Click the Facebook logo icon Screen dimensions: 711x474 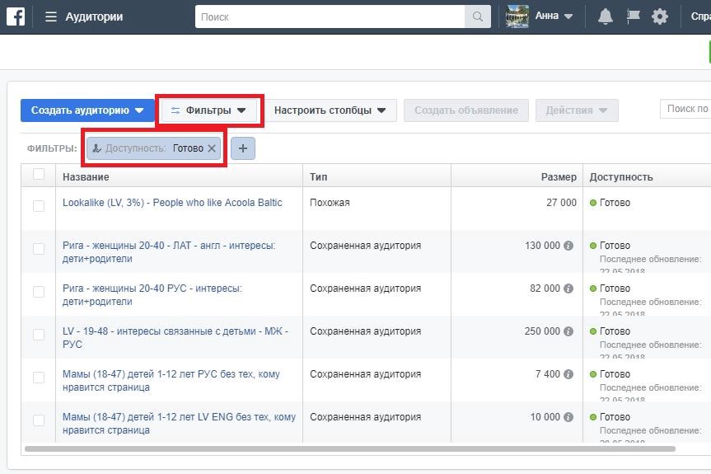coord(15,16)
